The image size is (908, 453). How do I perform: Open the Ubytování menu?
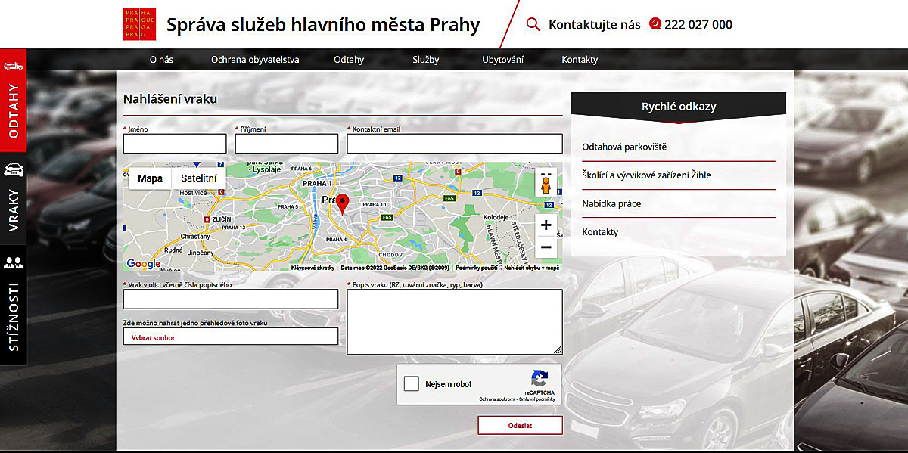tap(502, 60)
